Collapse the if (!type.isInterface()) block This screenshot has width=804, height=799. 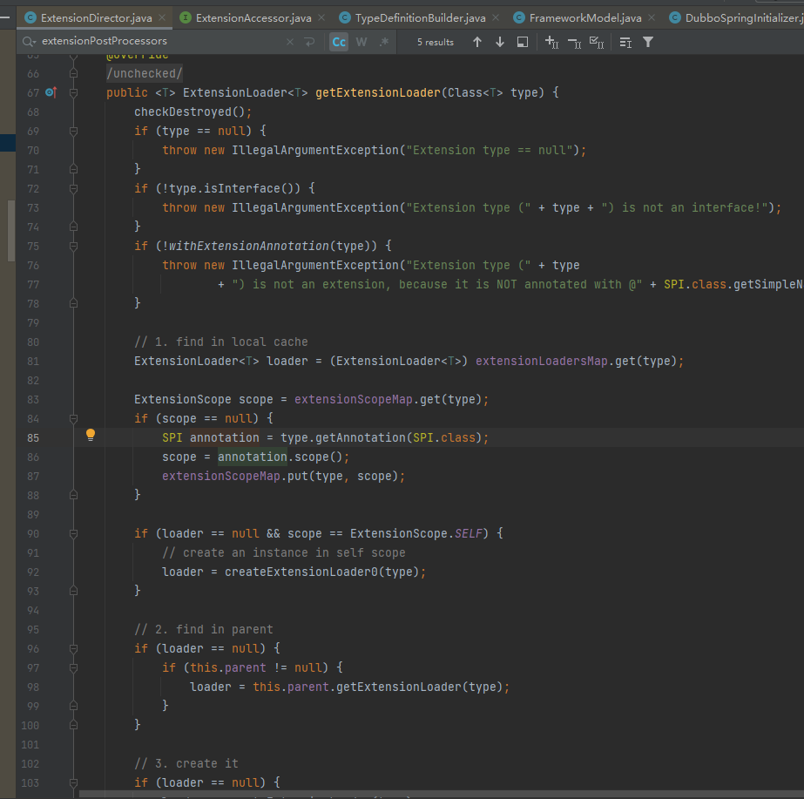tap(73, 189)
